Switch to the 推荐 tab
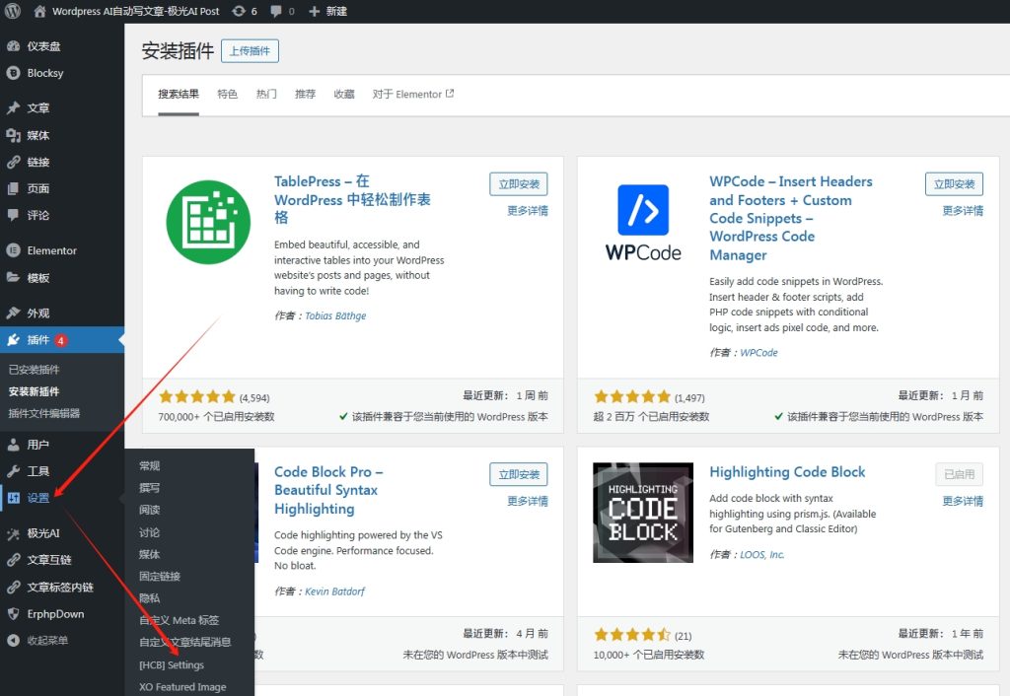 pyautogui.click(x=305, y=94)
